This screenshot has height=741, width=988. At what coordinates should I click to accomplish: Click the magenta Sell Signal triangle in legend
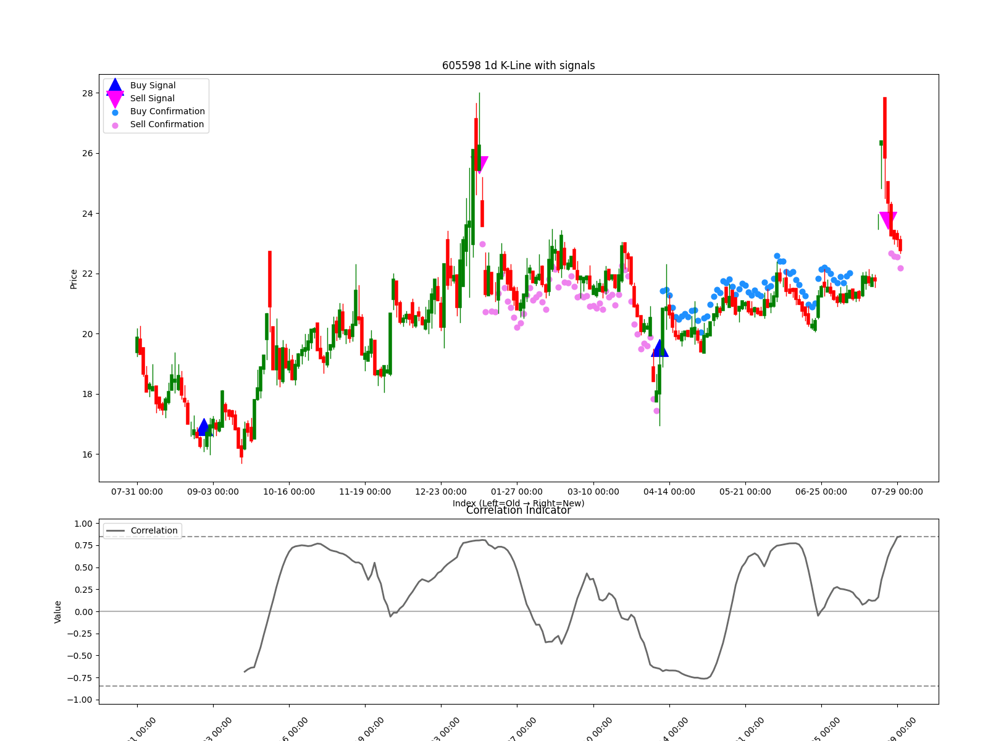tap(115, 99)
